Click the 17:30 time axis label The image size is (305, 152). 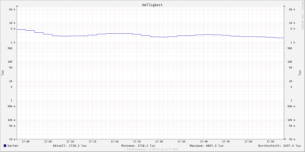click(159, 142)
